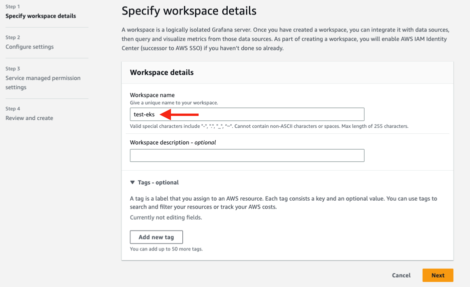Click the 'A tag is a label' description
Viewport: 470px width, 287px height.
(x=283, y=203)
